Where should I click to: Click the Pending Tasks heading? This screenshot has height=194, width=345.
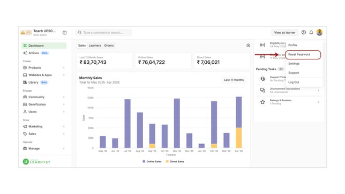266,69
